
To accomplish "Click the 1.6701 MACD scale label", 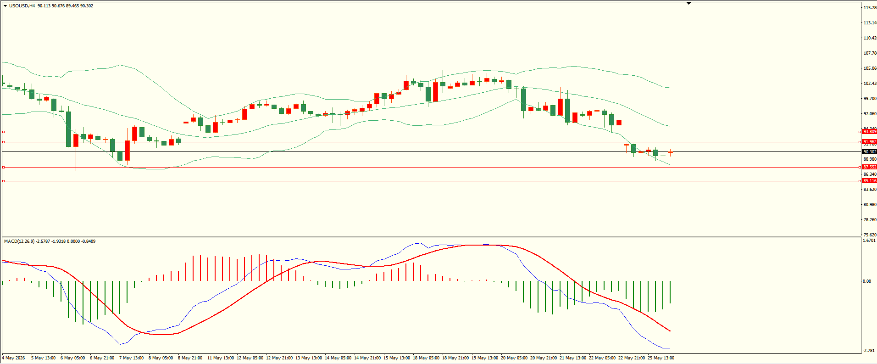I will pos(870,241).
